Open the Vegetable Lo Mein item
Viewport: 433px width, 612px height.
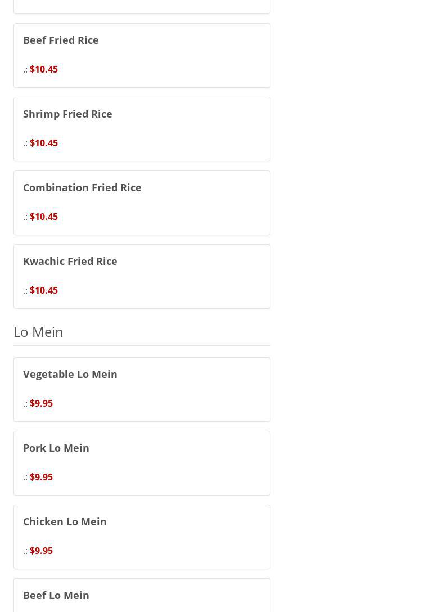pyautogui.click(x=70, y=374)
